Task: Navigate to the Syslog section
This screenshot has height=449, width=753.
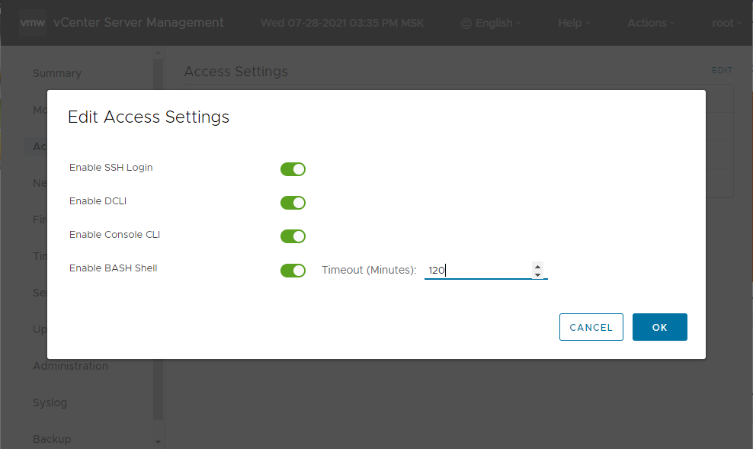Action: [49, 402]
